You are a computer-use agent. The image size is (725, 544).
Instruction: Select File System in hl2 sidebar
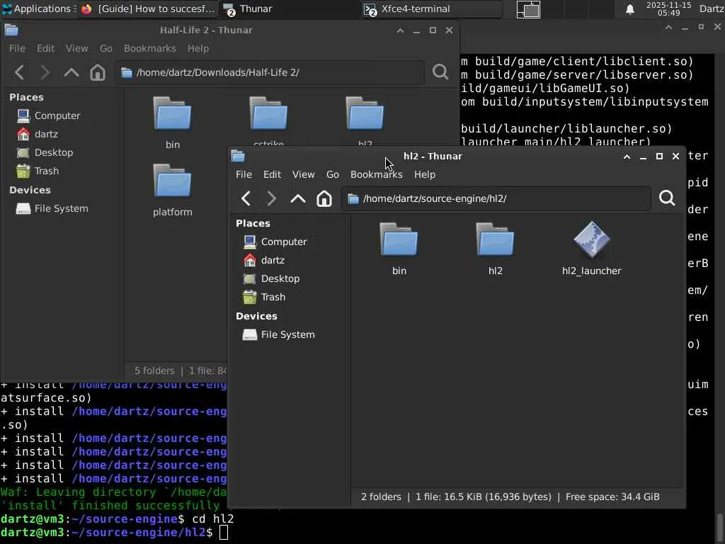click(287, 334)
